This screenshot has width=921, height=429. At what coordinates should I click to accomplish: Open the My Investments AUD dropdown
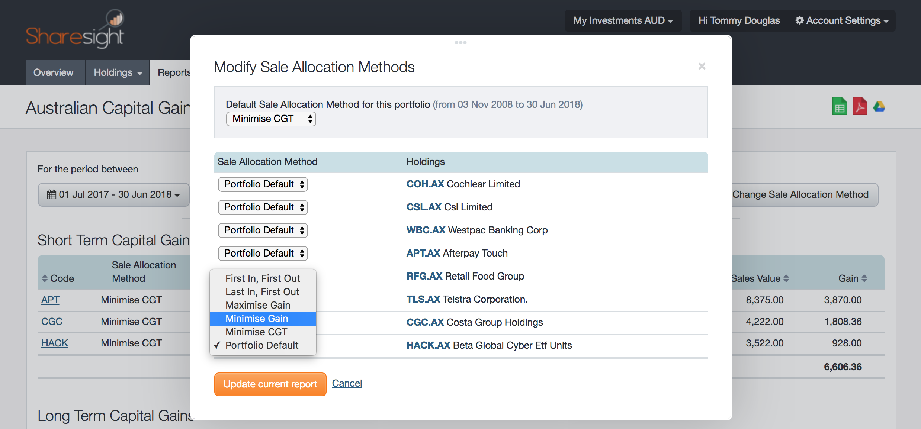pos(622,20)
